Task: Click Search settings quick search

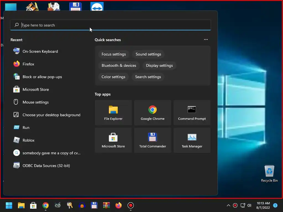Action: 148,77
